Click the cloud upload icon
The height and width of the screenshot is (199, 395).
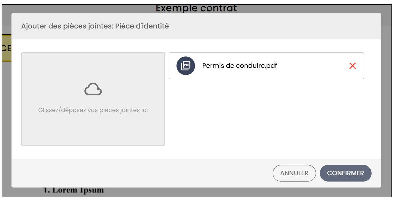[93, 89]
